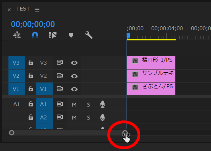Lock the A1 track
Image resolution: width=211 pixels, height=151 pixels.
click(31, 104)
